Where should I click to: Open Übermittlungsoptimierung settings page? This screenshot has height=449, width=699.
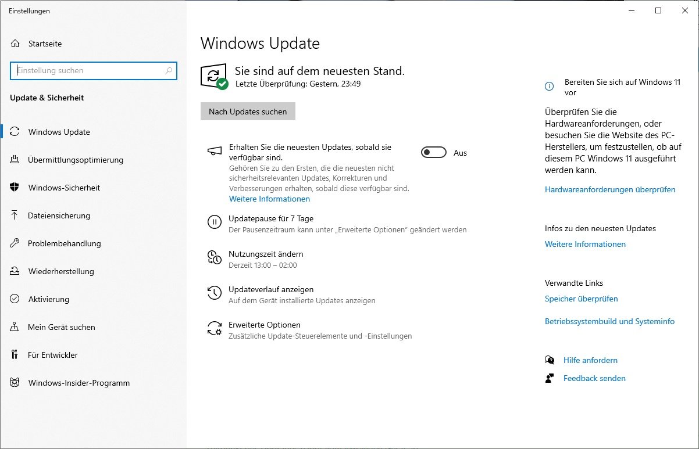coord(93,160)
